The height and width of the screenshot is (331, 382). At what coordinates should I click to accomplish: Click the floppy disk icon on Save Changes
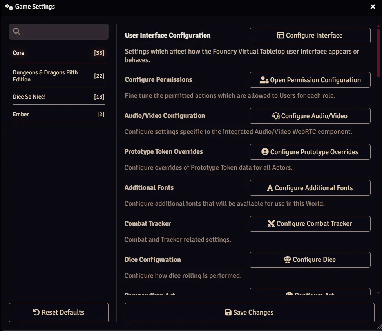(x=228, y=312)
